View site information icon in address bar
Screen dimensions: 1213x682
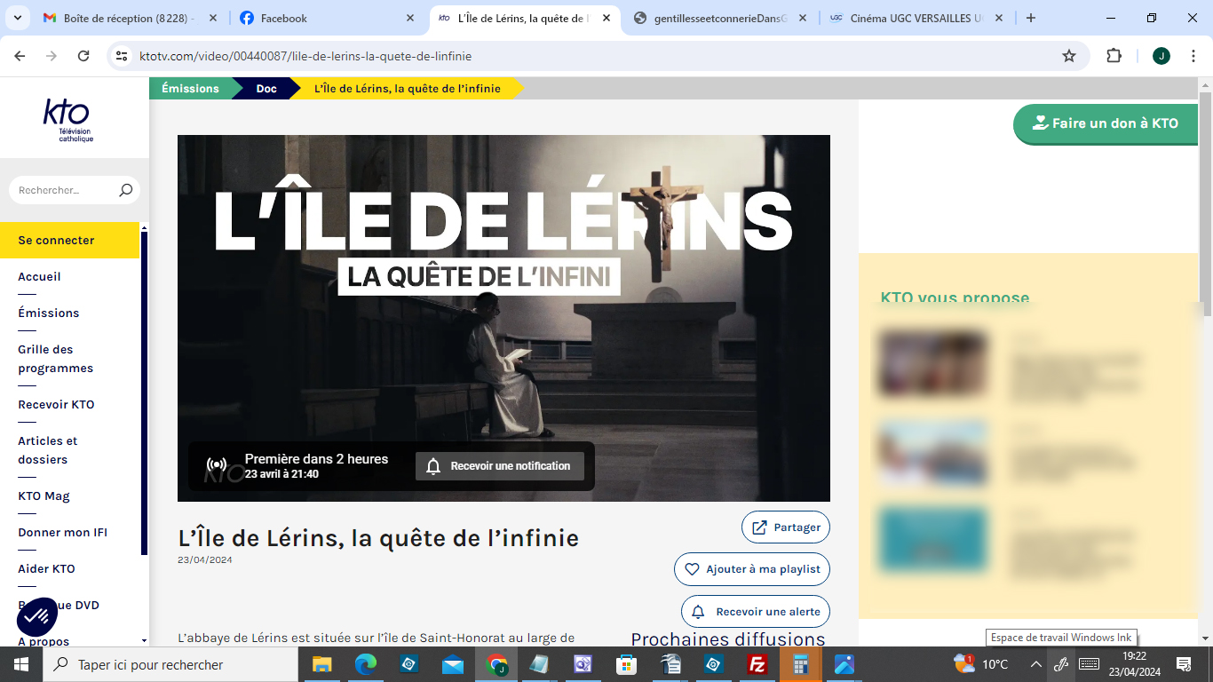point(123,56)
